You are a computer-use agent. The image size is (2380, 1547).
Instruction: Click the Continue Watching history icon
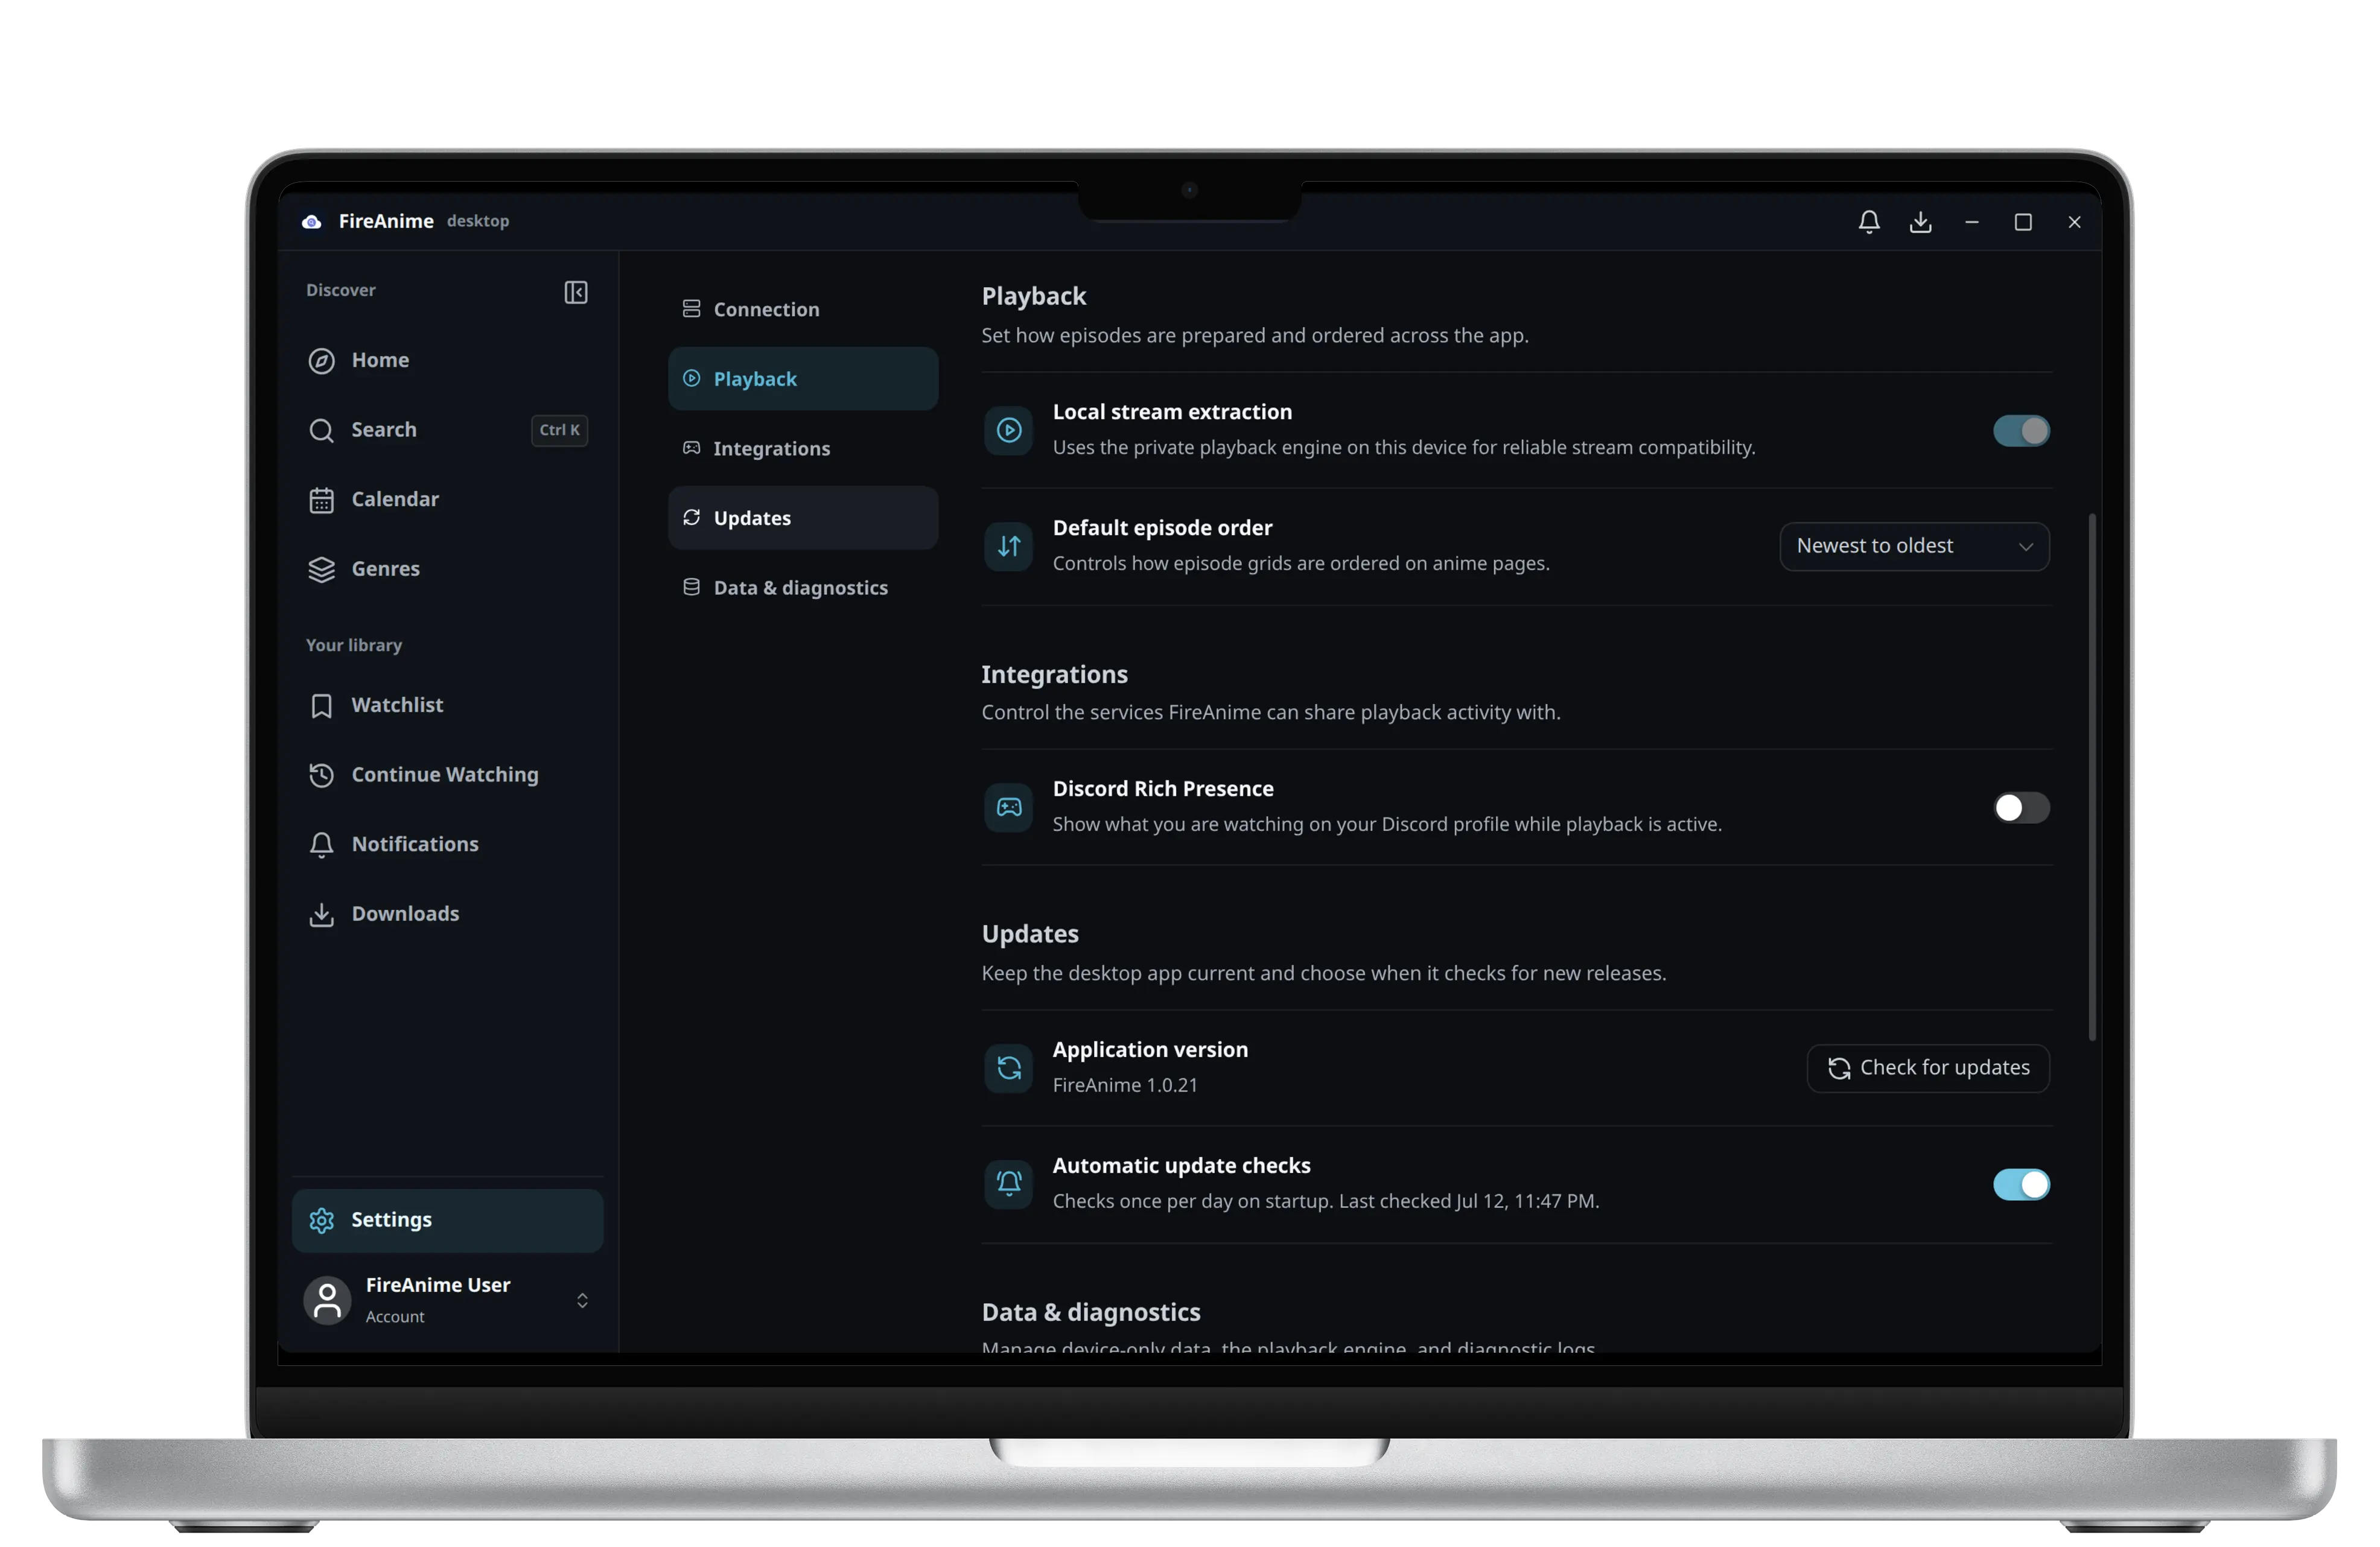[x=321, y=775]
